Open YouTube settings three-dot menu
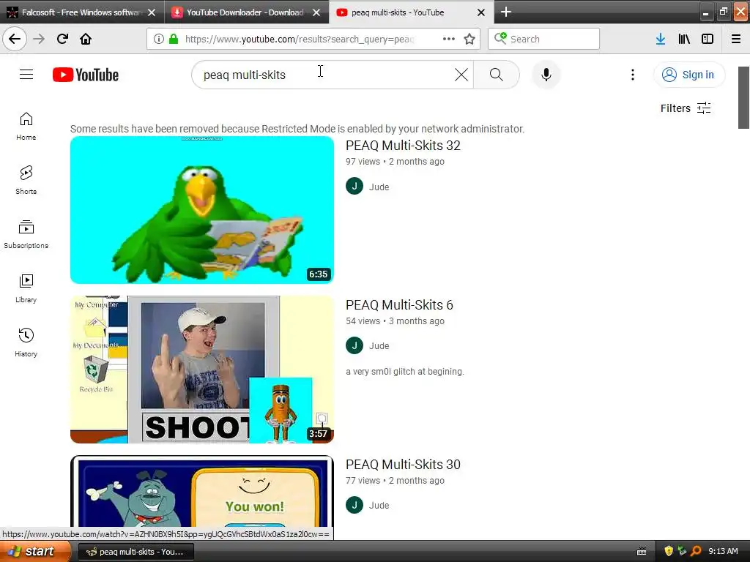750x562 pixels. [633, 75]
